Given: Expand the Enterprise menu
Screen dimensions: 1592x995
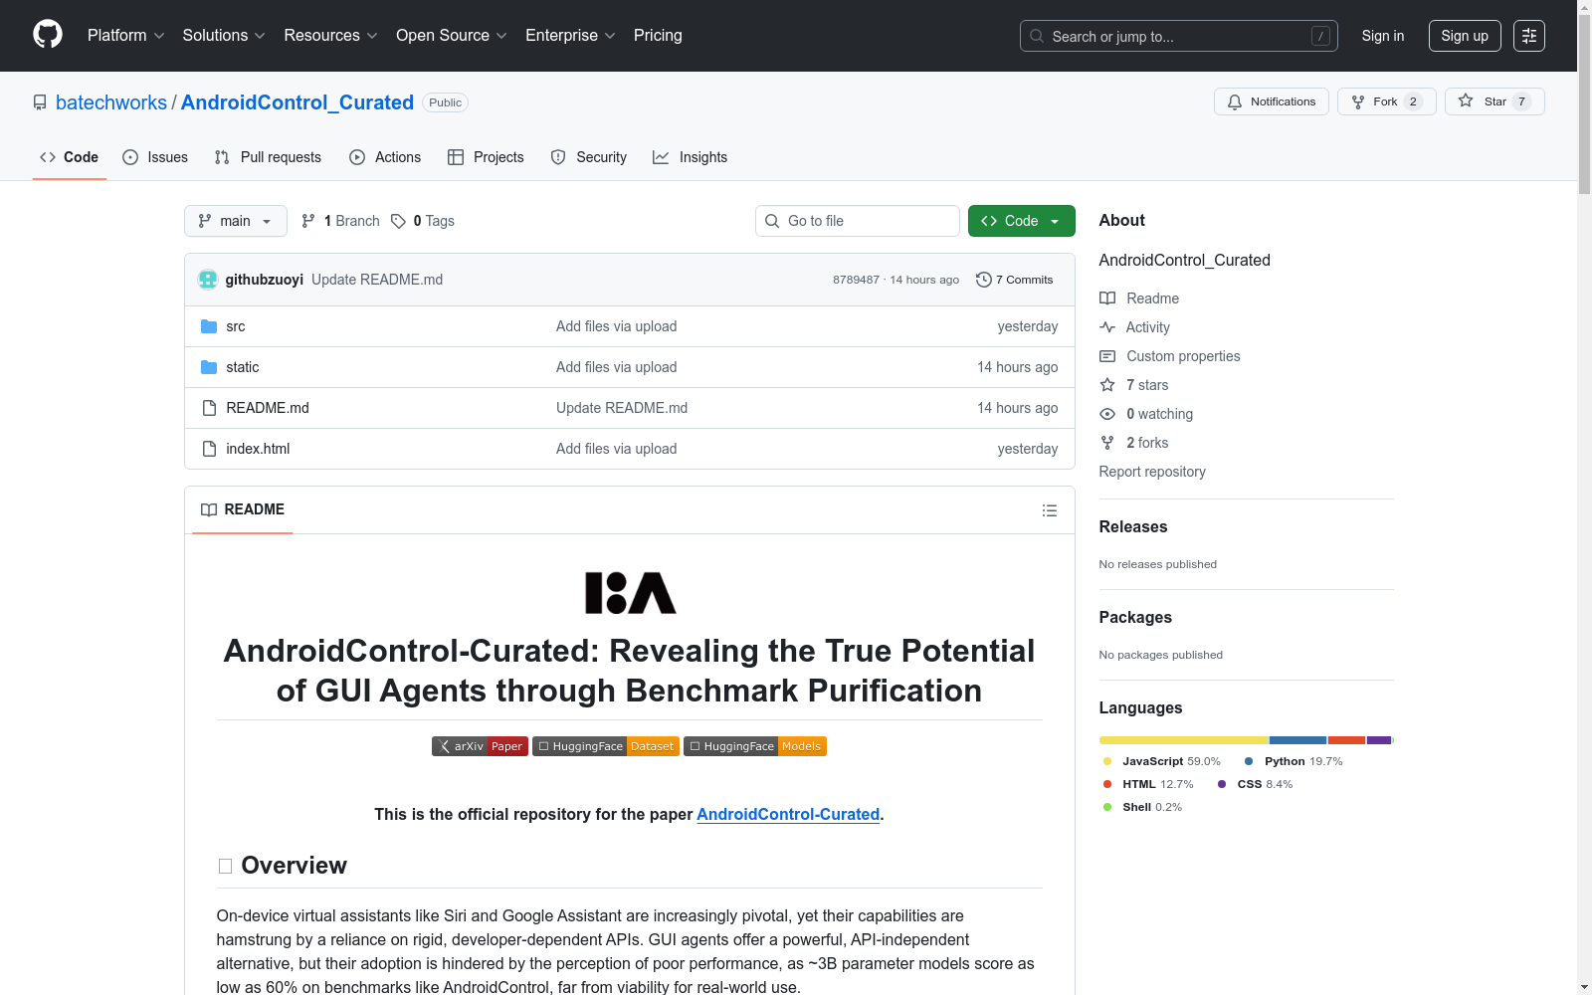Looking at the screenshot, I should (570, 36).
